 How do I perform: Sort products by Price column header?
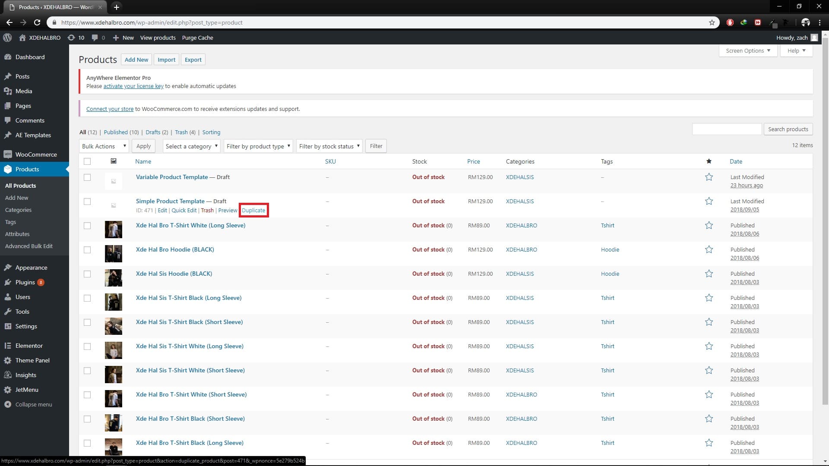(473, 161)
